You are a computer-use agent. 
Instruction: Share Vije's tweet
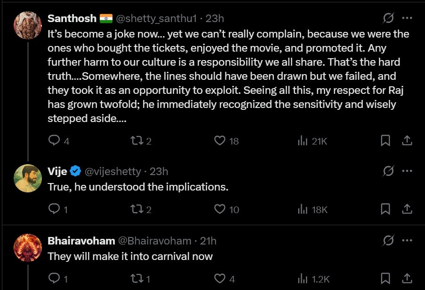tap(407, 209)
